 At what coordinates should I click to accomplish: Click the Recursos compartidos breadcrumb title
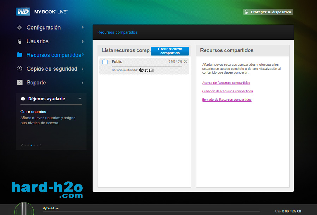pyautogui.click(x=117, y=32)
